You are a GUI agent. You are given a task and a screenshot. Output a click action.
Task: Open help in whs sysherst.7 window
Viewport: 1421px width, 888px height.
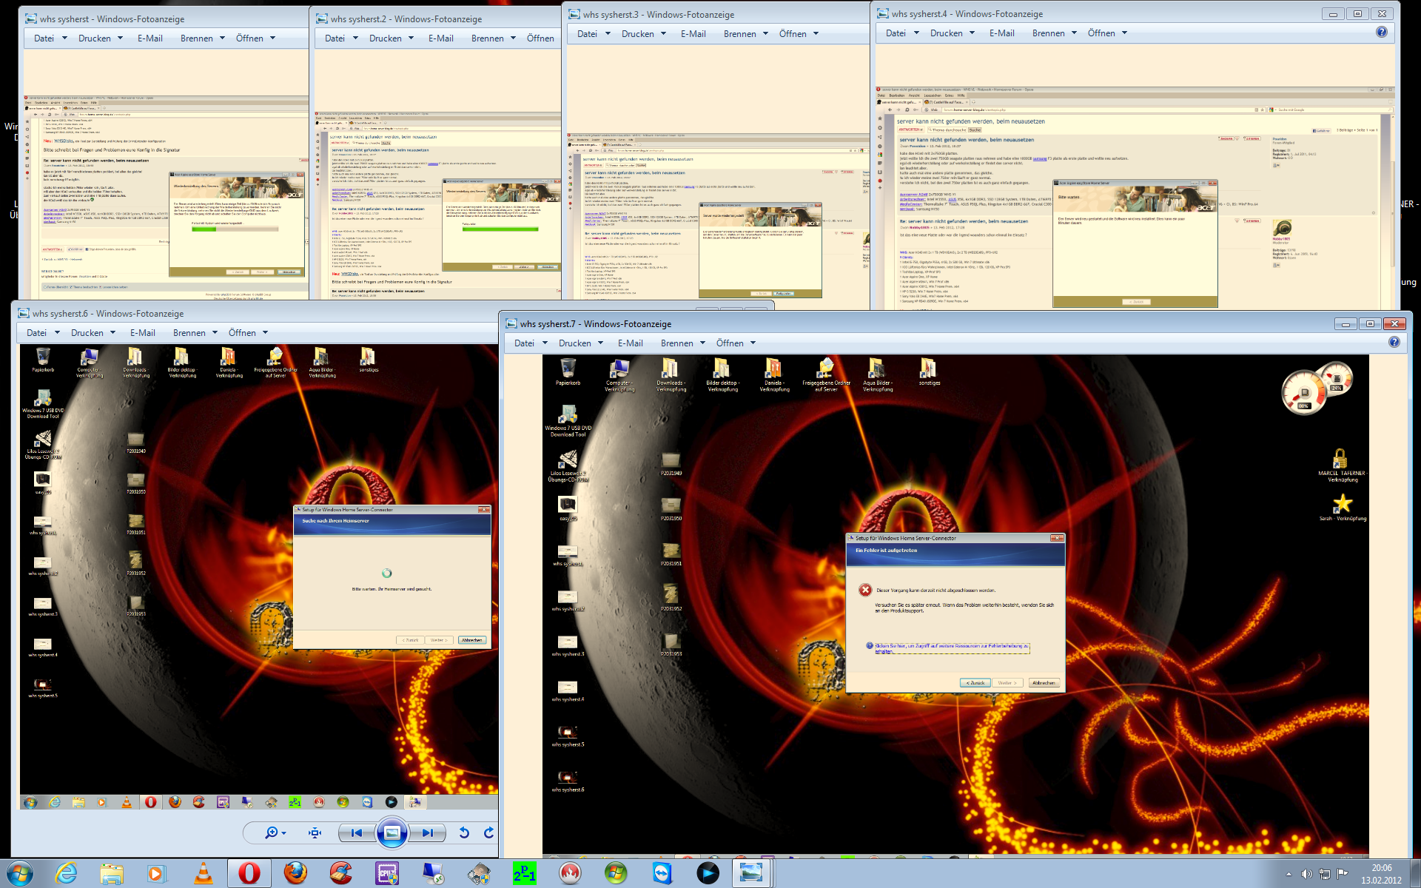point(1394,342)
